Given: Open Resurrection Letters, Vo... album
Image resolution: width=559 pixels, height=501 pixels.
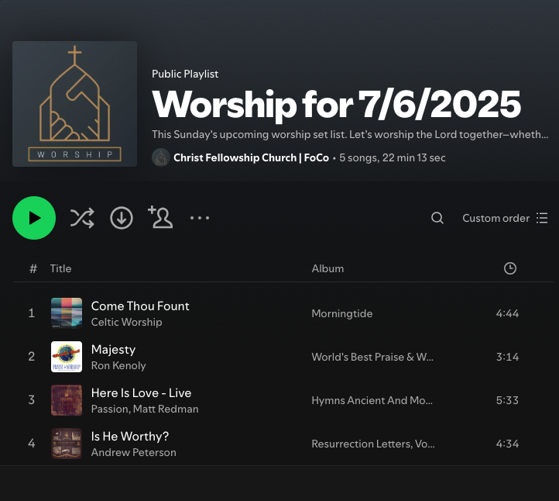Looking at the screenshot, I should [373, 444].
